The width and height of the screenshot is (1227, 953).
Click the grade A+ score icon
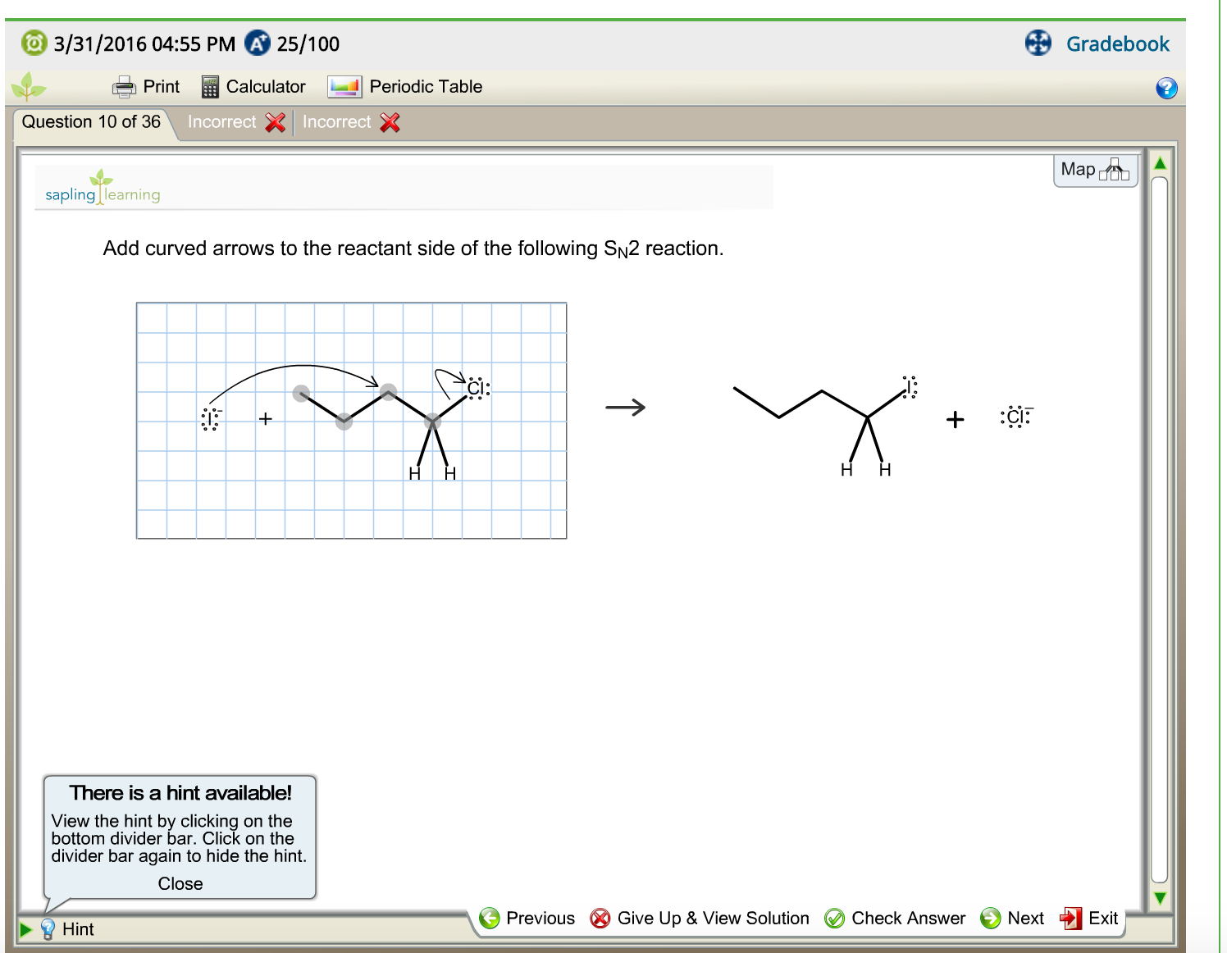[x=258, y=43]
